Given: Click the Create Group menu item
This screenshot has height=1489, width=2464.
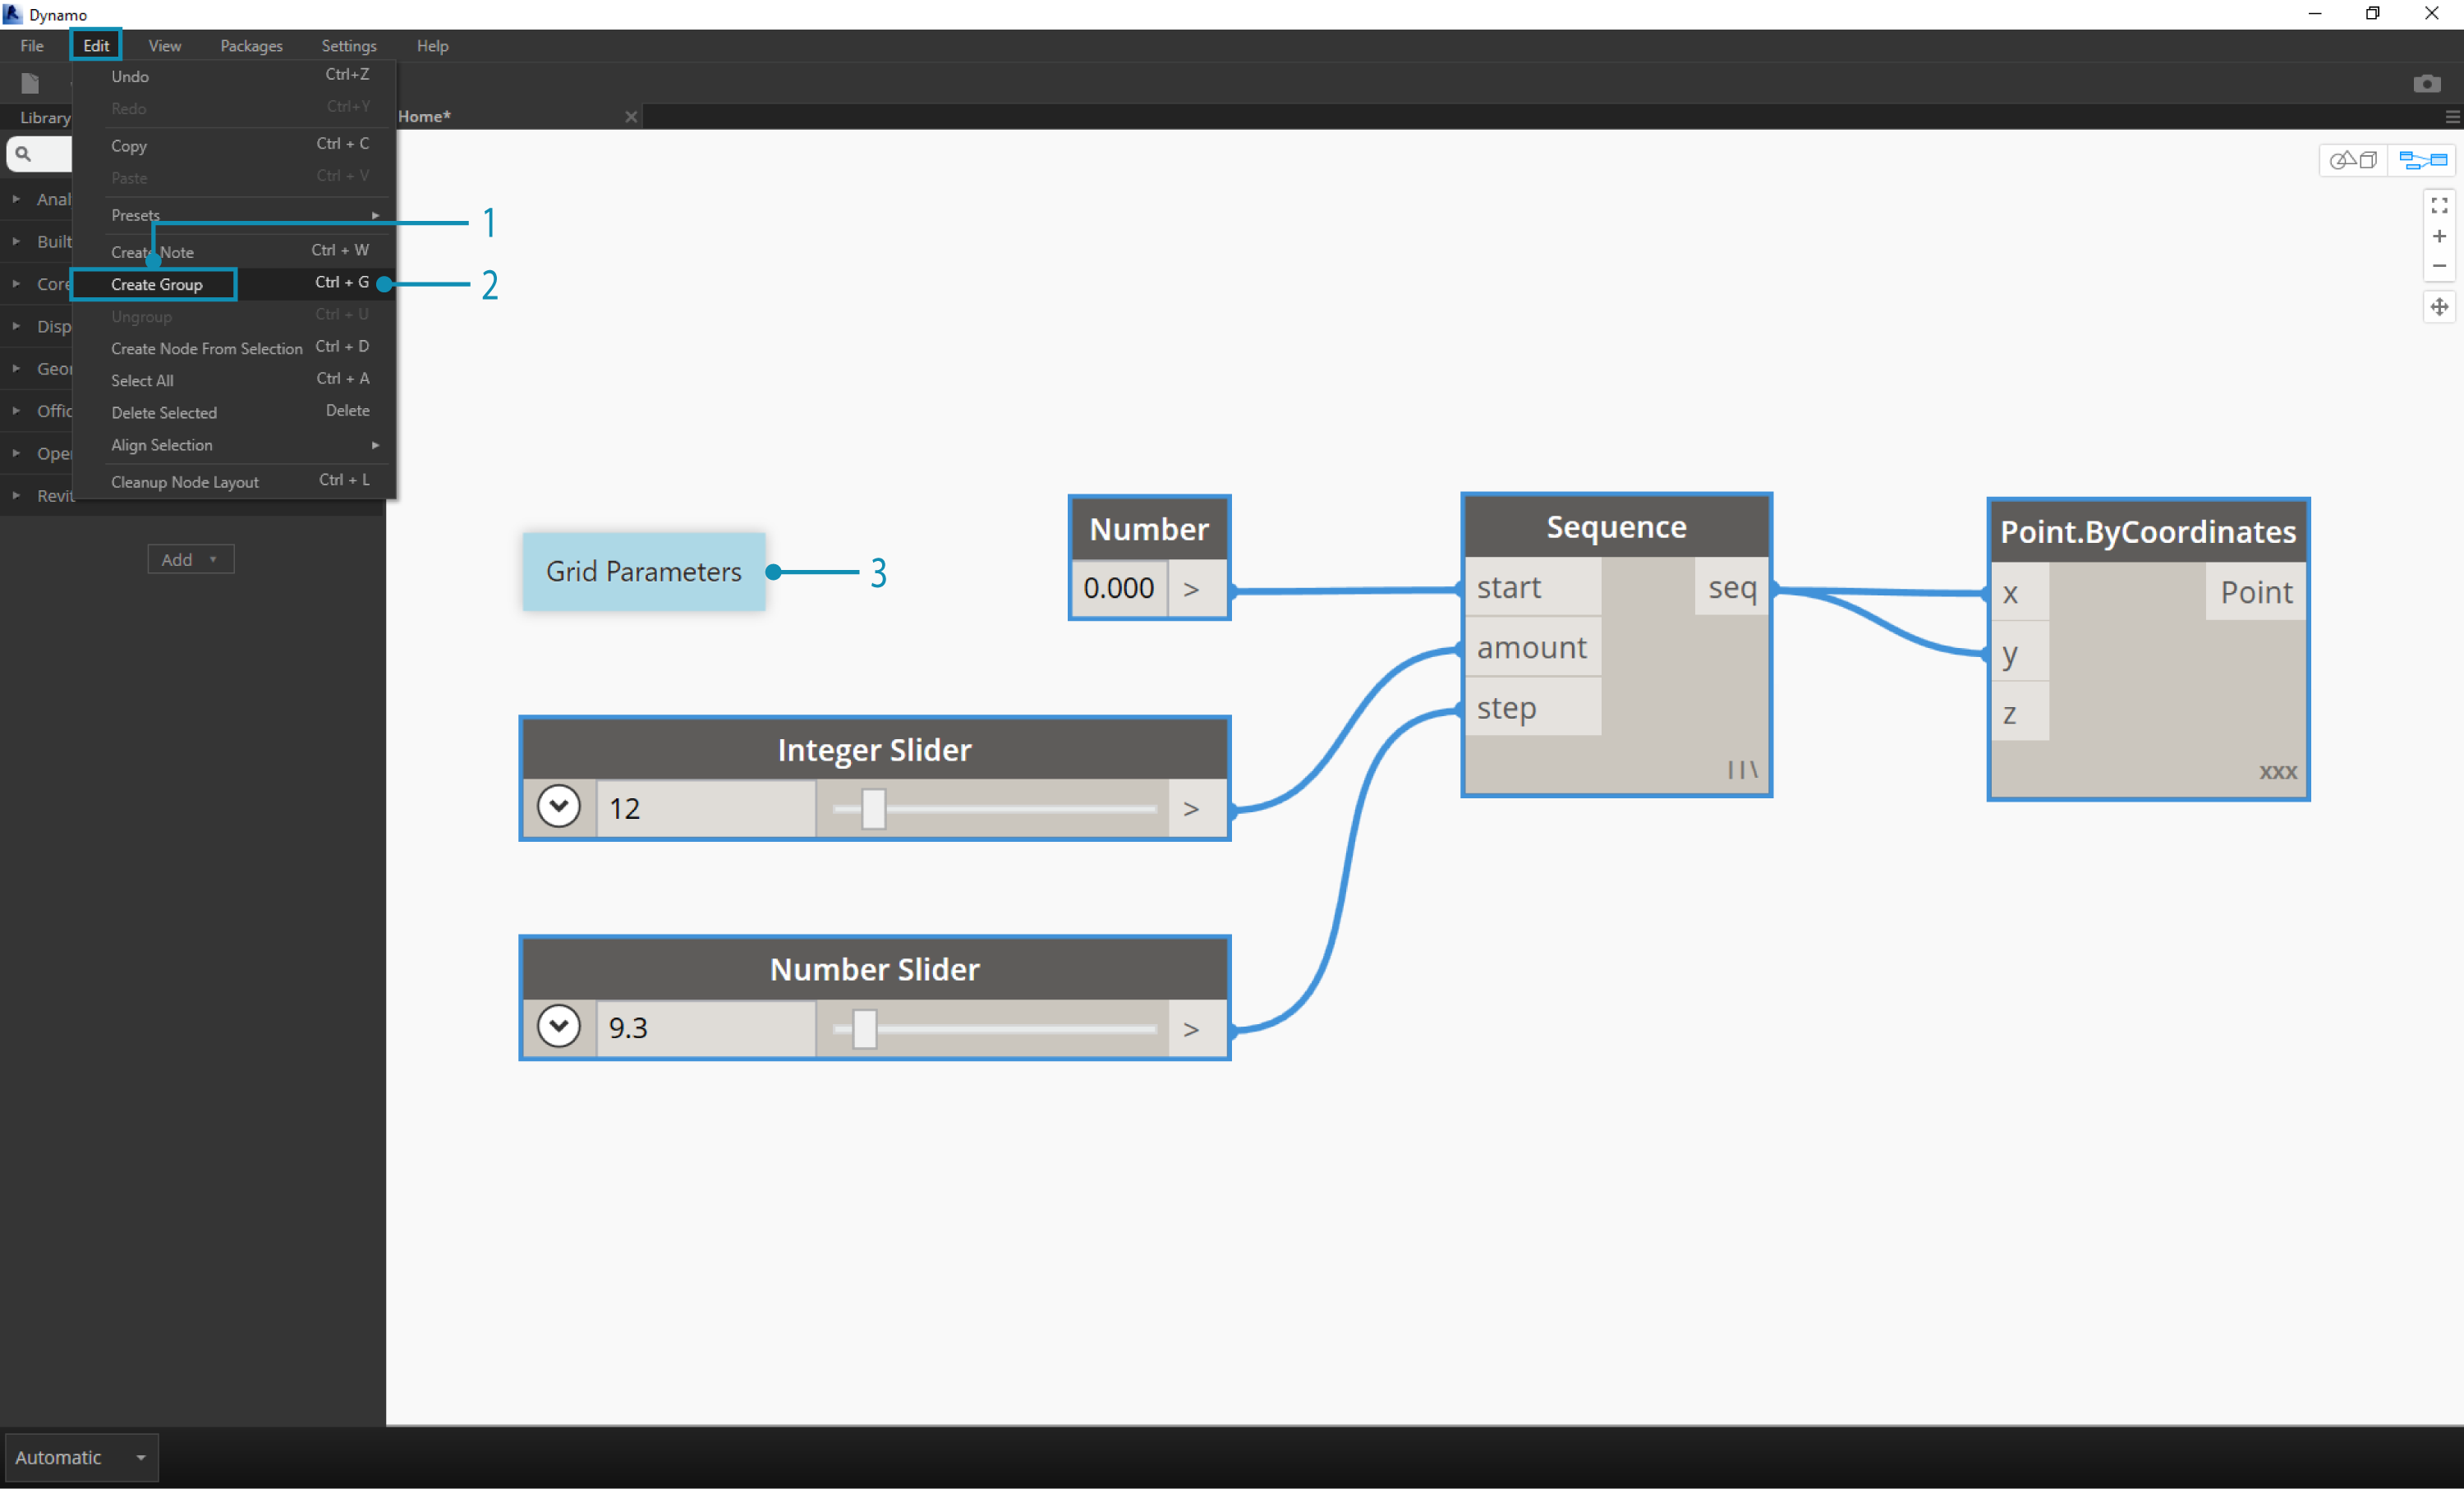Looking at the screenshot, I should [x=159, y=283].
